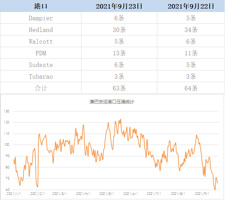Click PDM's 13条 value

coord(119,53)
